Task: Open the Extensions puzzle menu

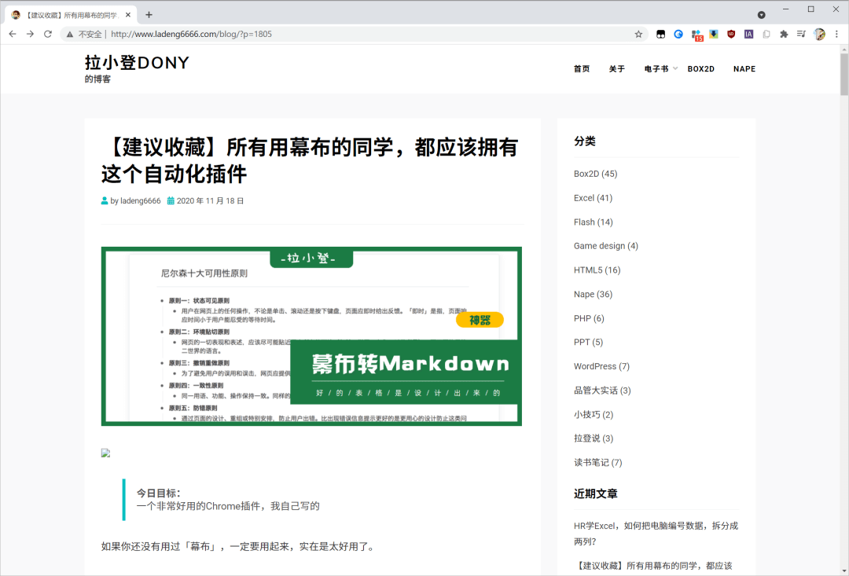Action: pyautogui.click(x=784, y=34)
